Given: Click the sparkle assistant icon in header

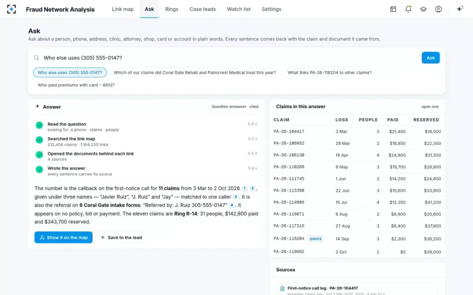Looking at the screenshot, I should click(x=460, y=9).
